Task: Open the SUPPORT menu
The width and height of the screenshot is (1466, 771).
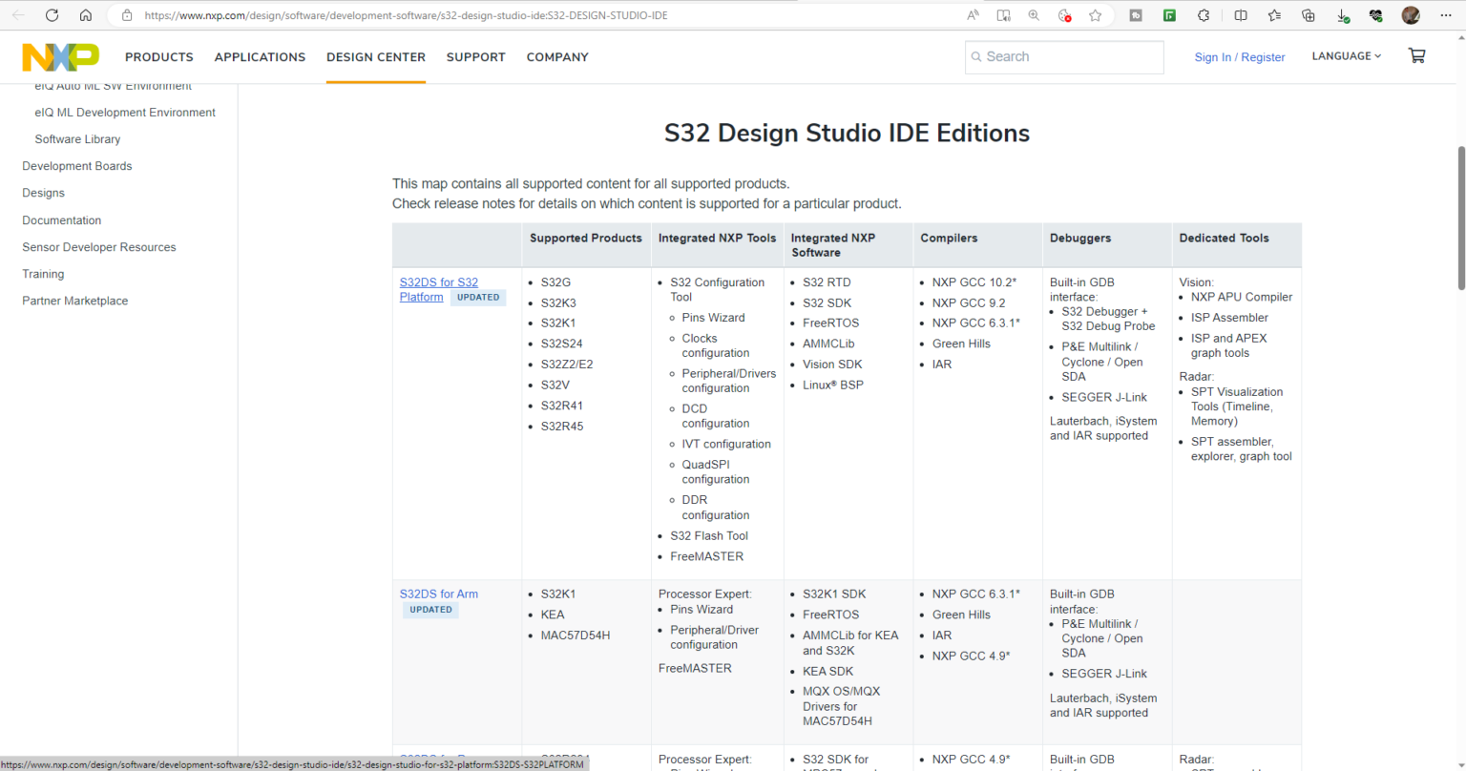Action: (x=476, y=57)
